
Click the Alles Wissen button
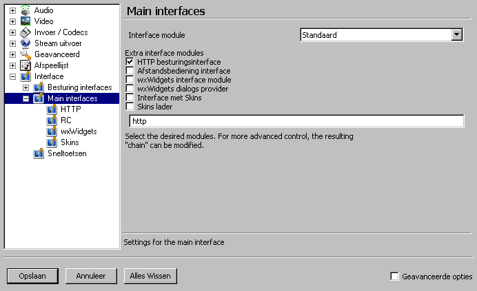click(150, 276)
